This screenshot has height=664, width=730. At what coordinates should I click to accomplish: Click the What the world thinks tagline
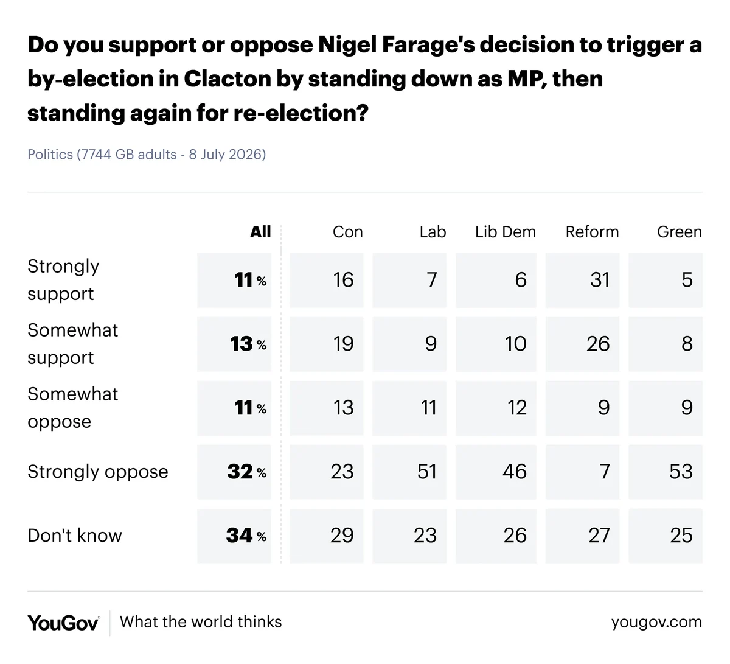[201, 622]
